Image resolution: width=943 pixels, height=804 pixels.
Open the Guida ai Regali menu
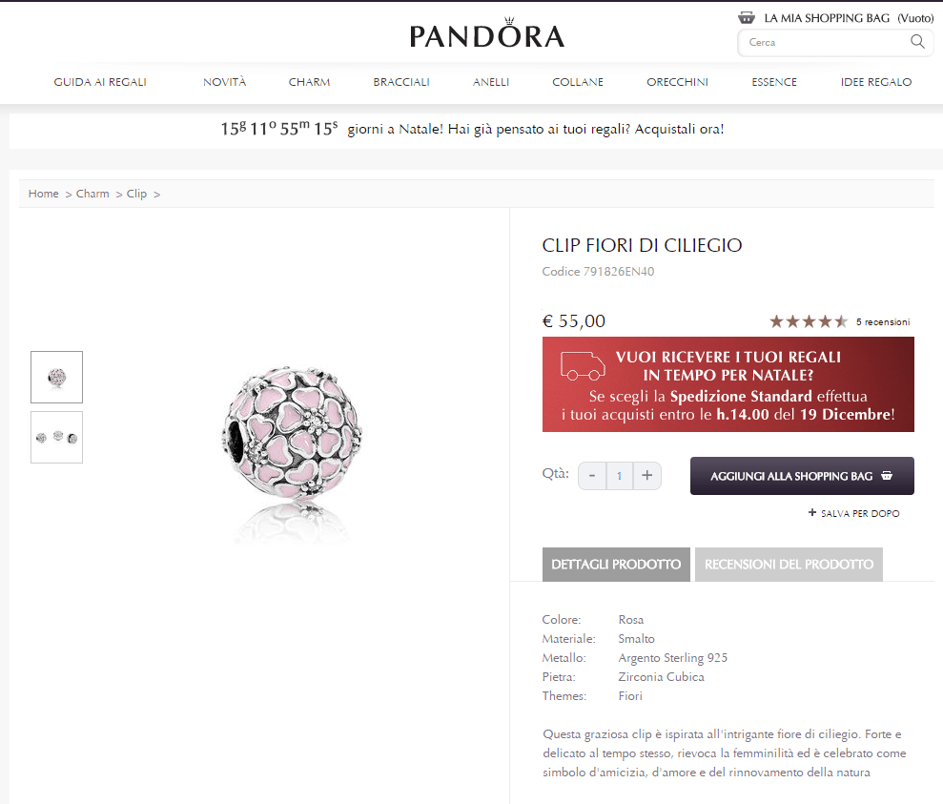(x=100, y=82)
